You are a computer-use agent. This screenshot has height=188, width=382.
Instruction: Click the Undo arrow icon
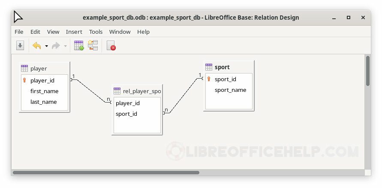pyautogui.click(x=37, y=46)
